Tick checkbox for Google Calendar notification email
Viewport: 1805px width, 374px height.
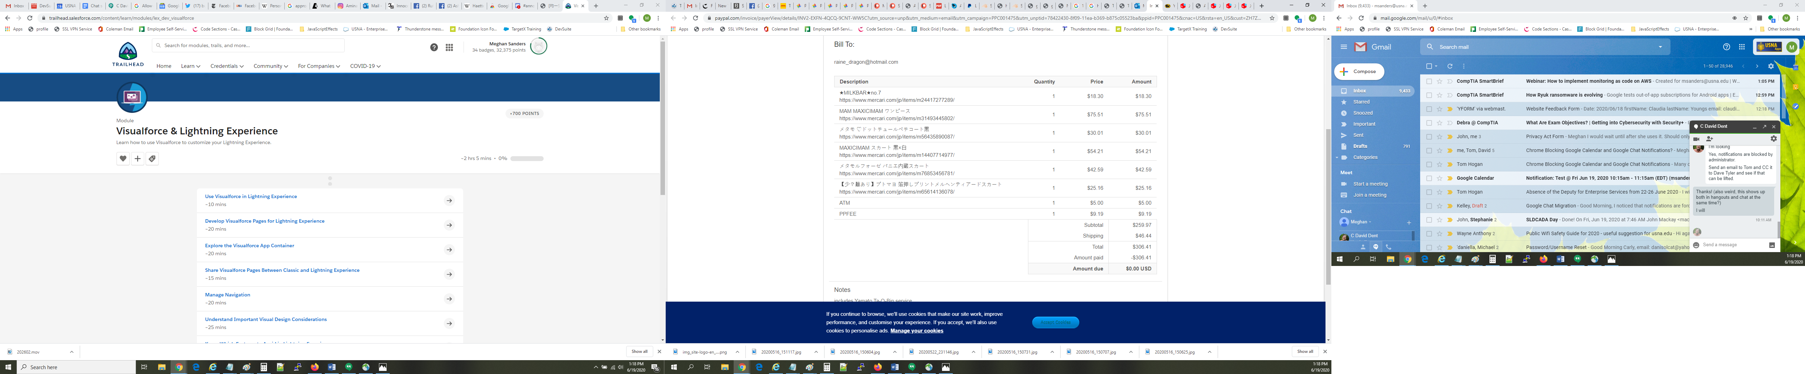(1429, 178)
